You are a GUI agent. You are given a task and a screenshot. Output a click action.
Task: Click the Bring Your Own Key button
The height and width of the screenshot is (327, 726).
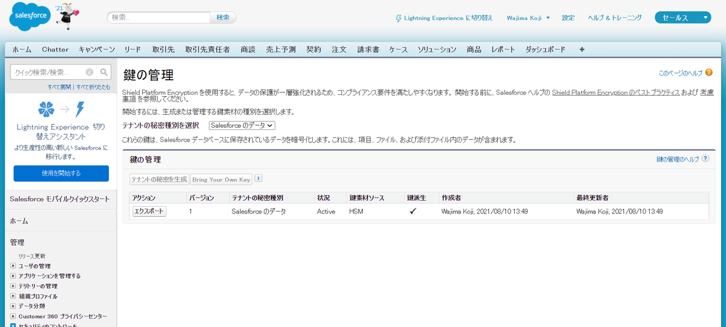(x=221, y=180)
